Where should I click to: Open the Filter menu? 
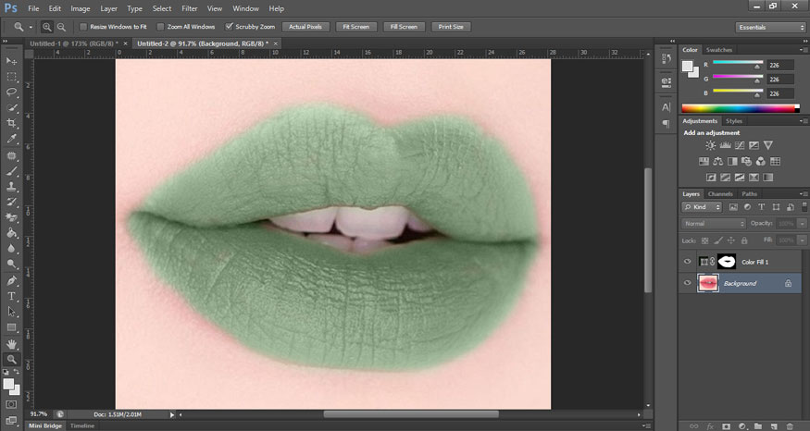pyautogui.click(x=189, y=8)
